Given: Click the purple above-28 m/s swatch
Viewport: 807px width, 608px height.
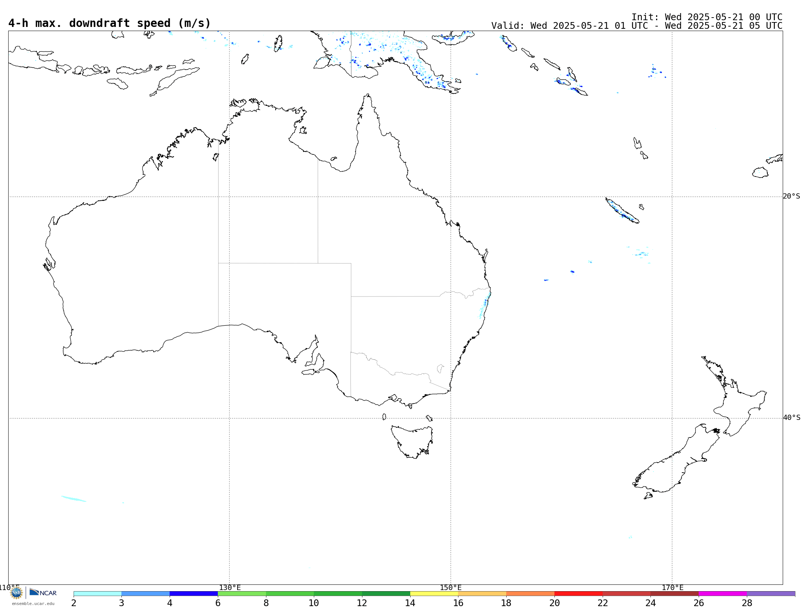Looking at the screenshot, I should (x=771, y=594).
